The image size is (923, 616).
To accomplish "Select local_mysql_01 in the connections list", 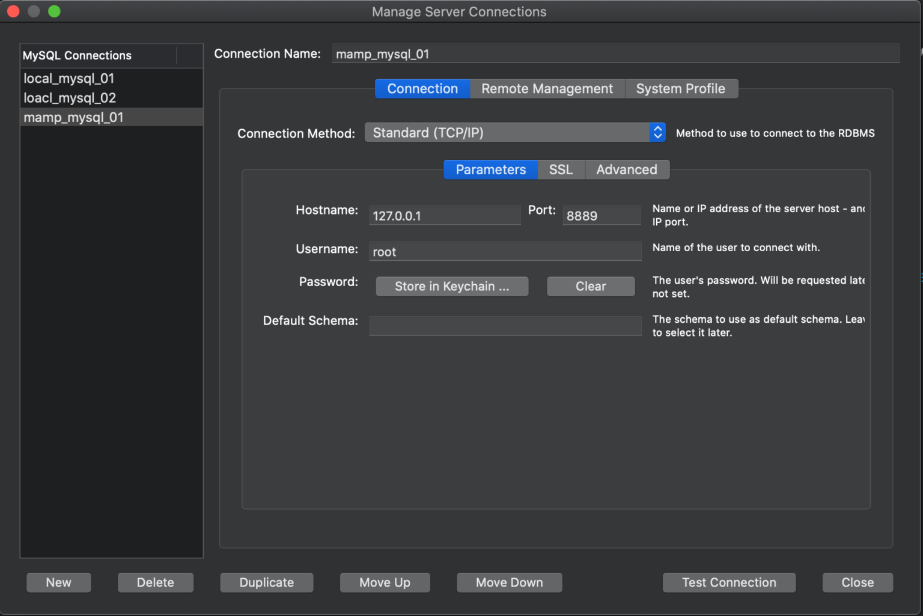I will [69, 79].
